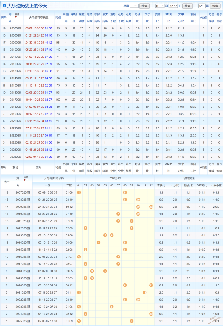Click orange ball 04 in the 2014026 row
224x326 pixels.
point(99,242)
